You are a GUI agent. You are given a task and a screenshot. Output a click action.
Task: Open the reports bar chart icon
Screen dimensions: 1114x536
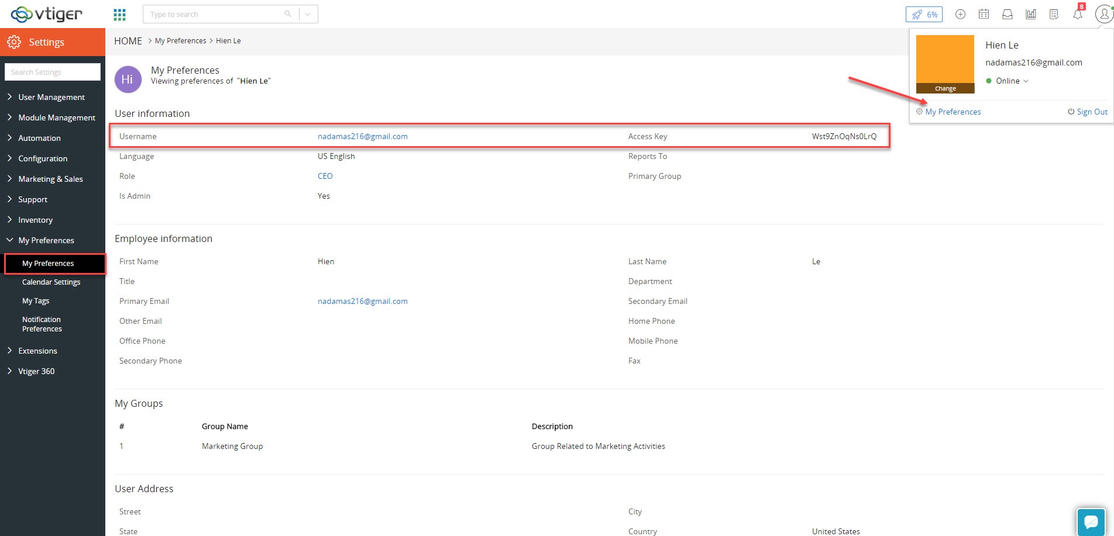click(1030, 14)
